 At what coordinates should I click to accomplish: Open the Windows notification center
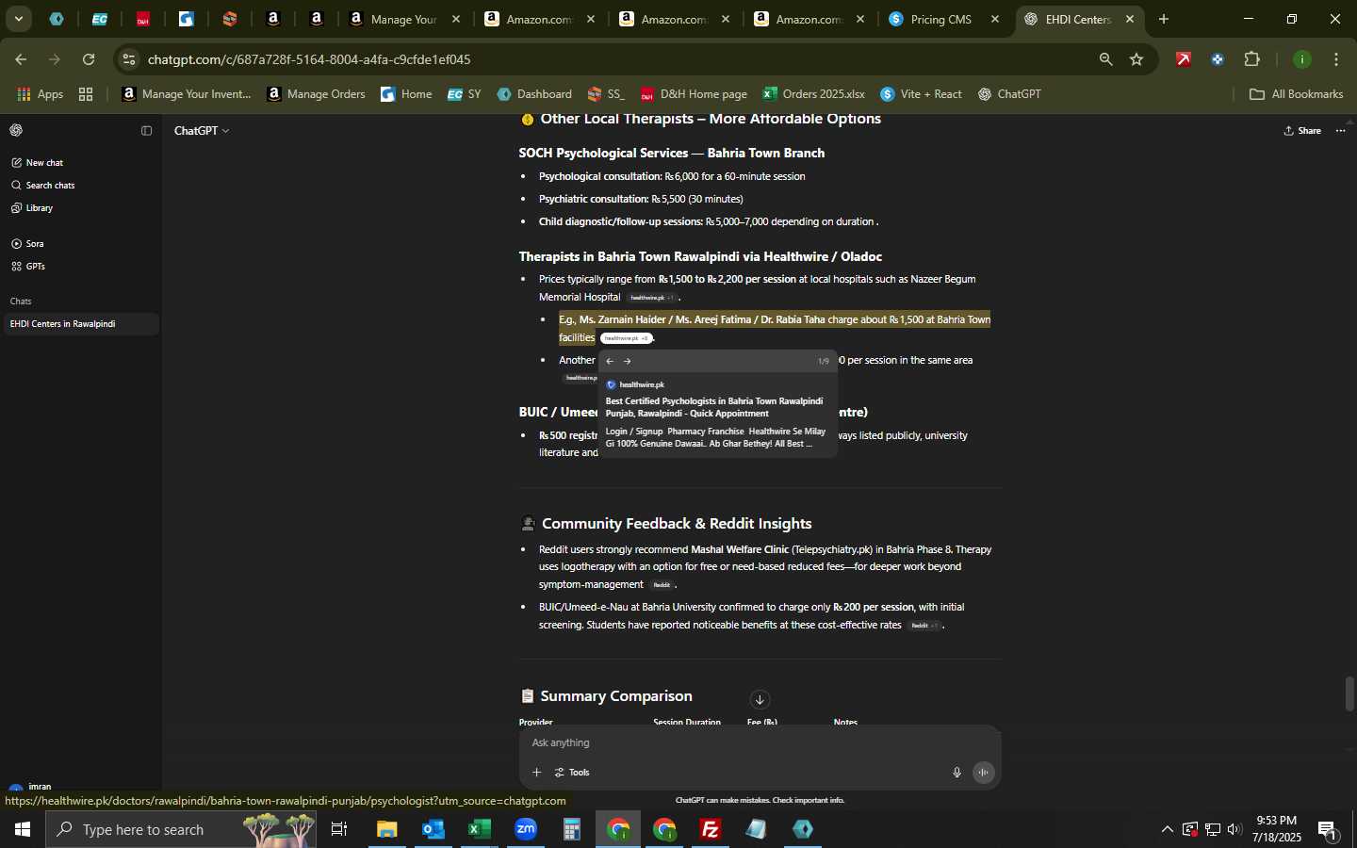1329,829
